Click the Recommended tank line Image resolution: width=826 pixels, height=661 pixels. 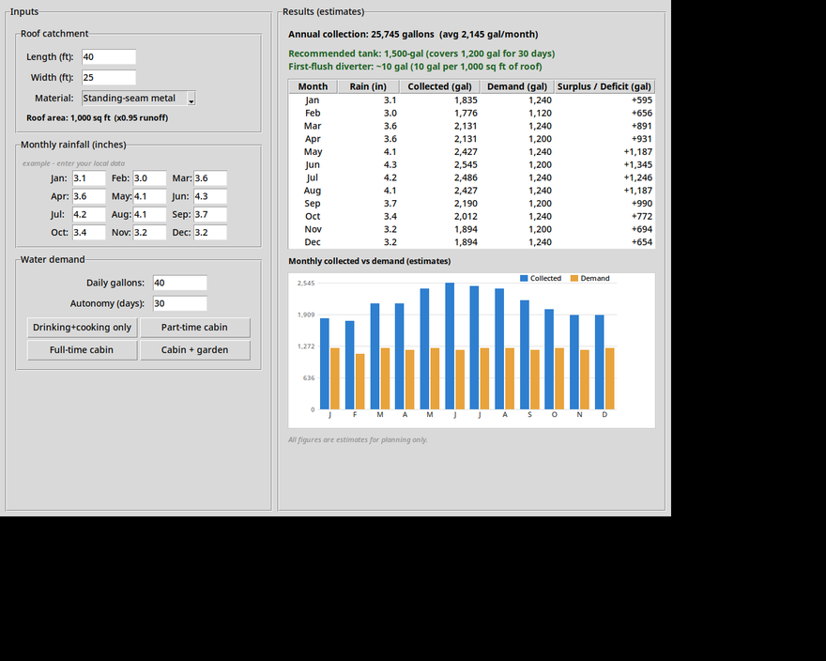421,54
